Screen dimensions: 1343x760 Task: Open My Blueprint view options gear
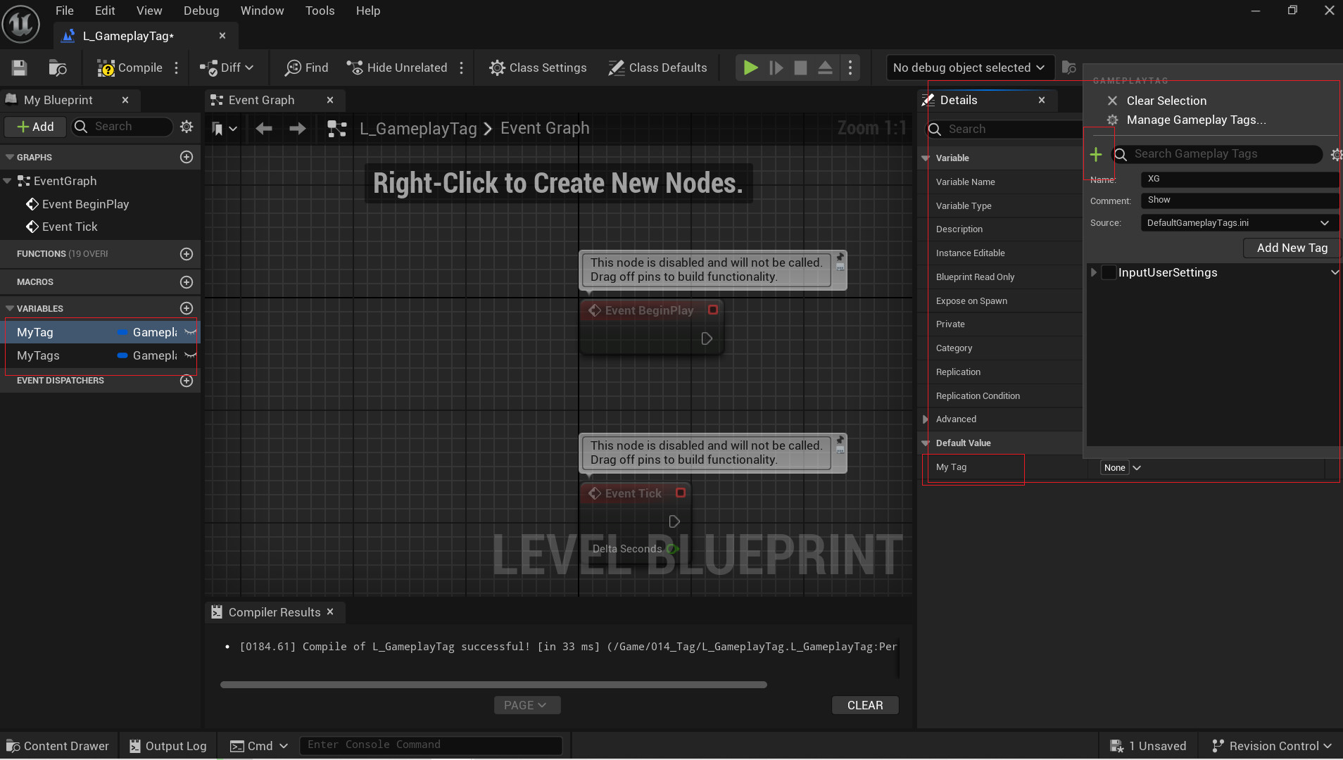(187, 127)
